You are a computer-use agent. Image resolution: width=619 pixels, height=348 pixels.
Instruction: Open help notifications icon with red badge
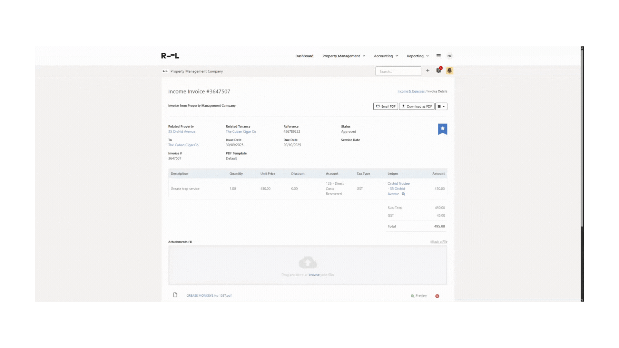(x=438, y=71)
